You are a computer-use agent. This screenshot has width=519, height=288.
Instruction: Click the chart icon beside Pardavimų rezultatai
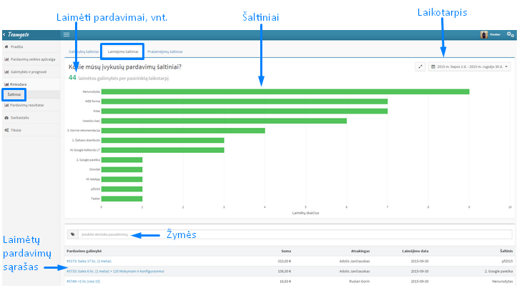(x=6, y=105)
